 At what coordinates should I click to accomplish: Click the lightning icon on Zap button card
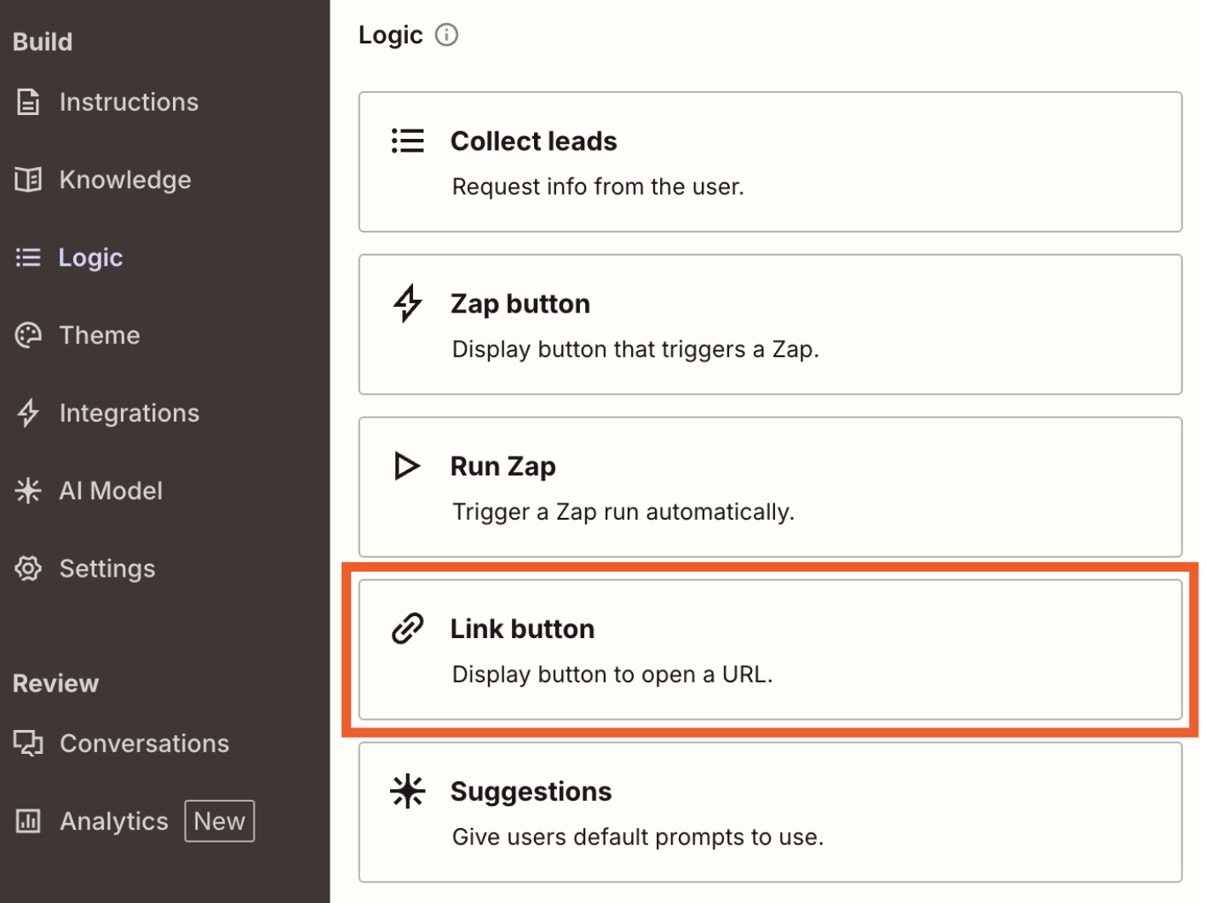click(x=408, y=303)
